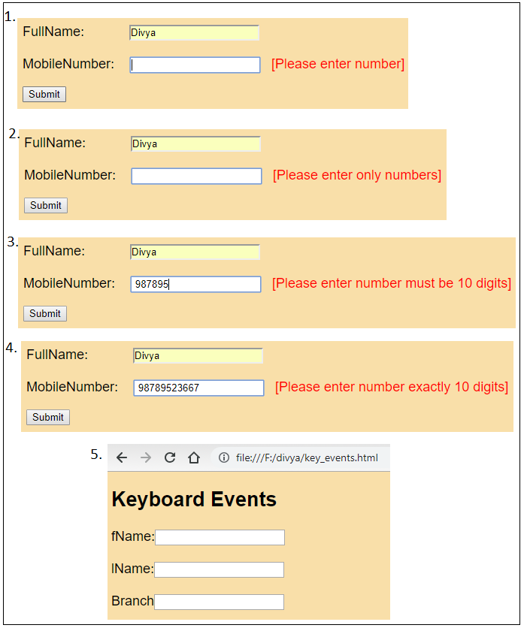524x628 pixels.
Task: Click 'MobileNumber:' label in form 2
Action: pyautogui.click(x=70, y=175)
